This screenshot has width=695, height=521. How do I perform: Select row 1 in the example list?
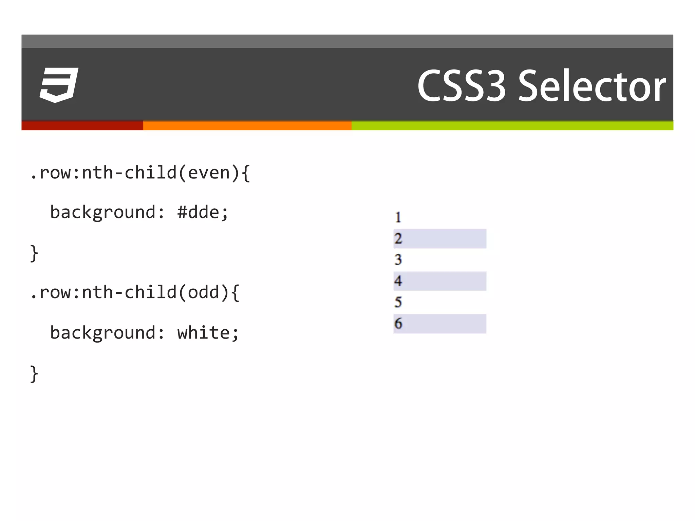439,217
